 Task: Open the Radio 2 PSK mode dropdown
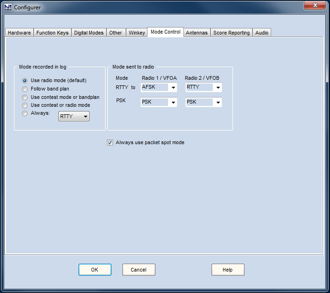click(204, 102)
